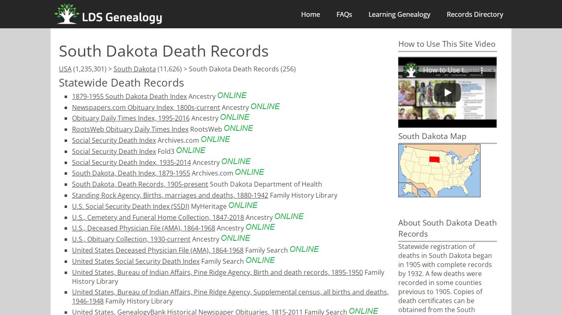Open U.S., Deceased Physician File (AMA) link
562x315 pixels.
click(x=144, y=228)
